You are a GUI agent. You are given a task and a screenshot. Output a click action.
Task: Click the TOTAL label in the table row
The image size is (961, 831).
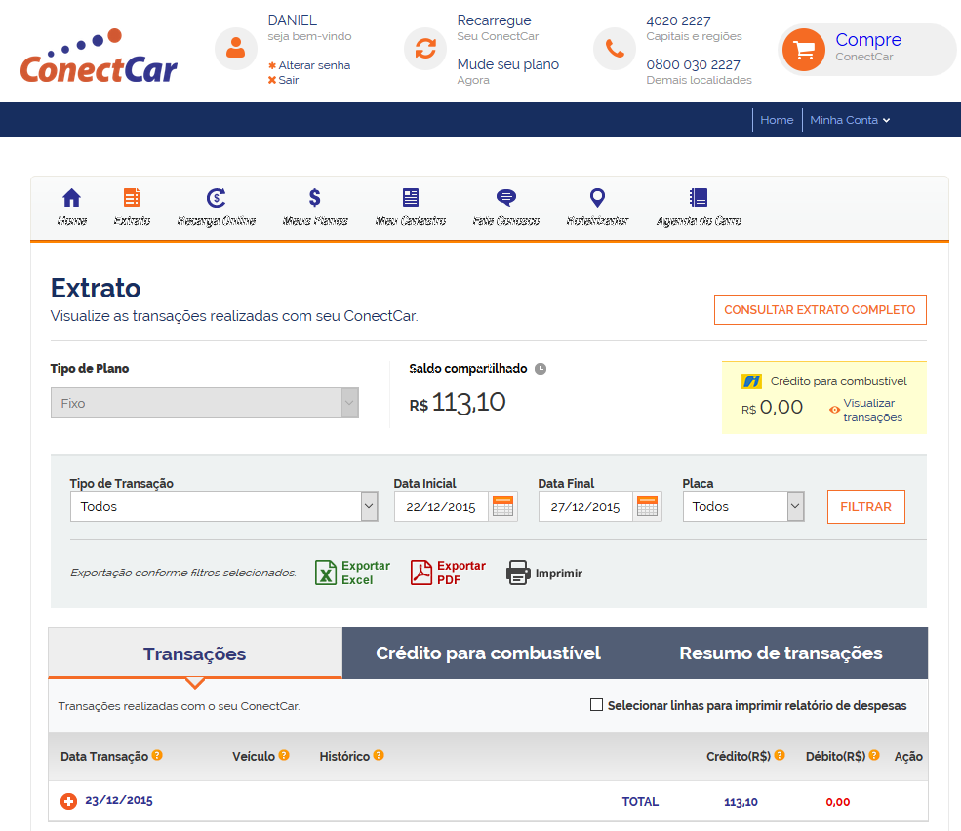coord(640,802)
